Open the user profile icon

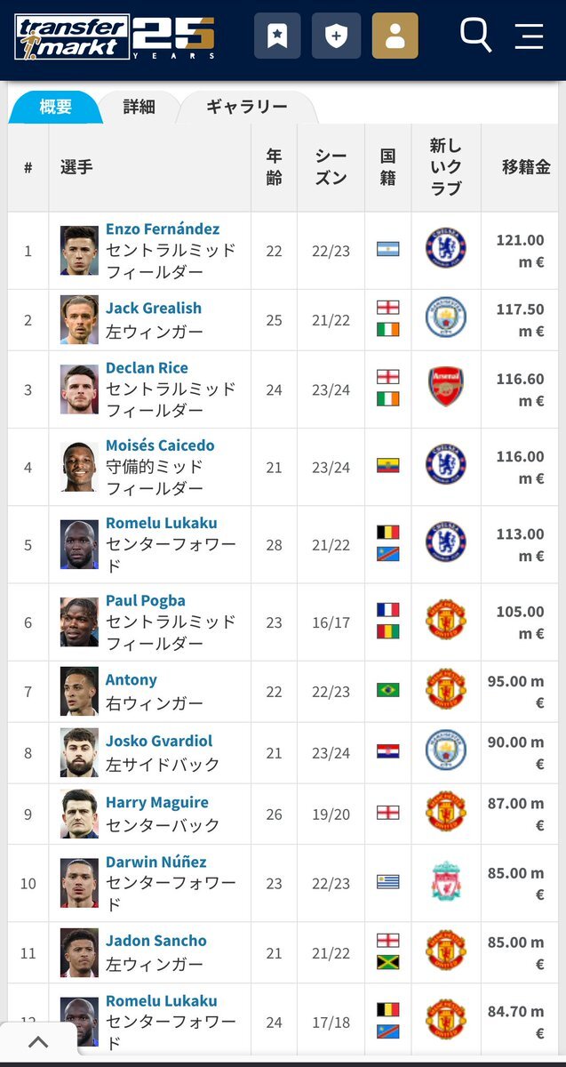point(395,36)
